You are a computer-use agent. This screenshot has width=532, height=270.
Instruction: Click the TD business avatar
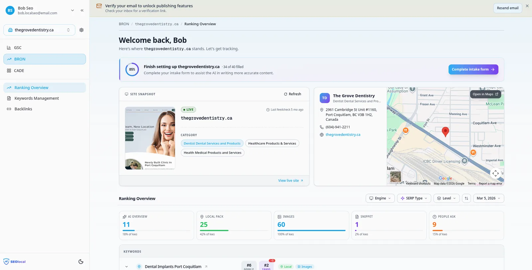[x=325, y=98]
